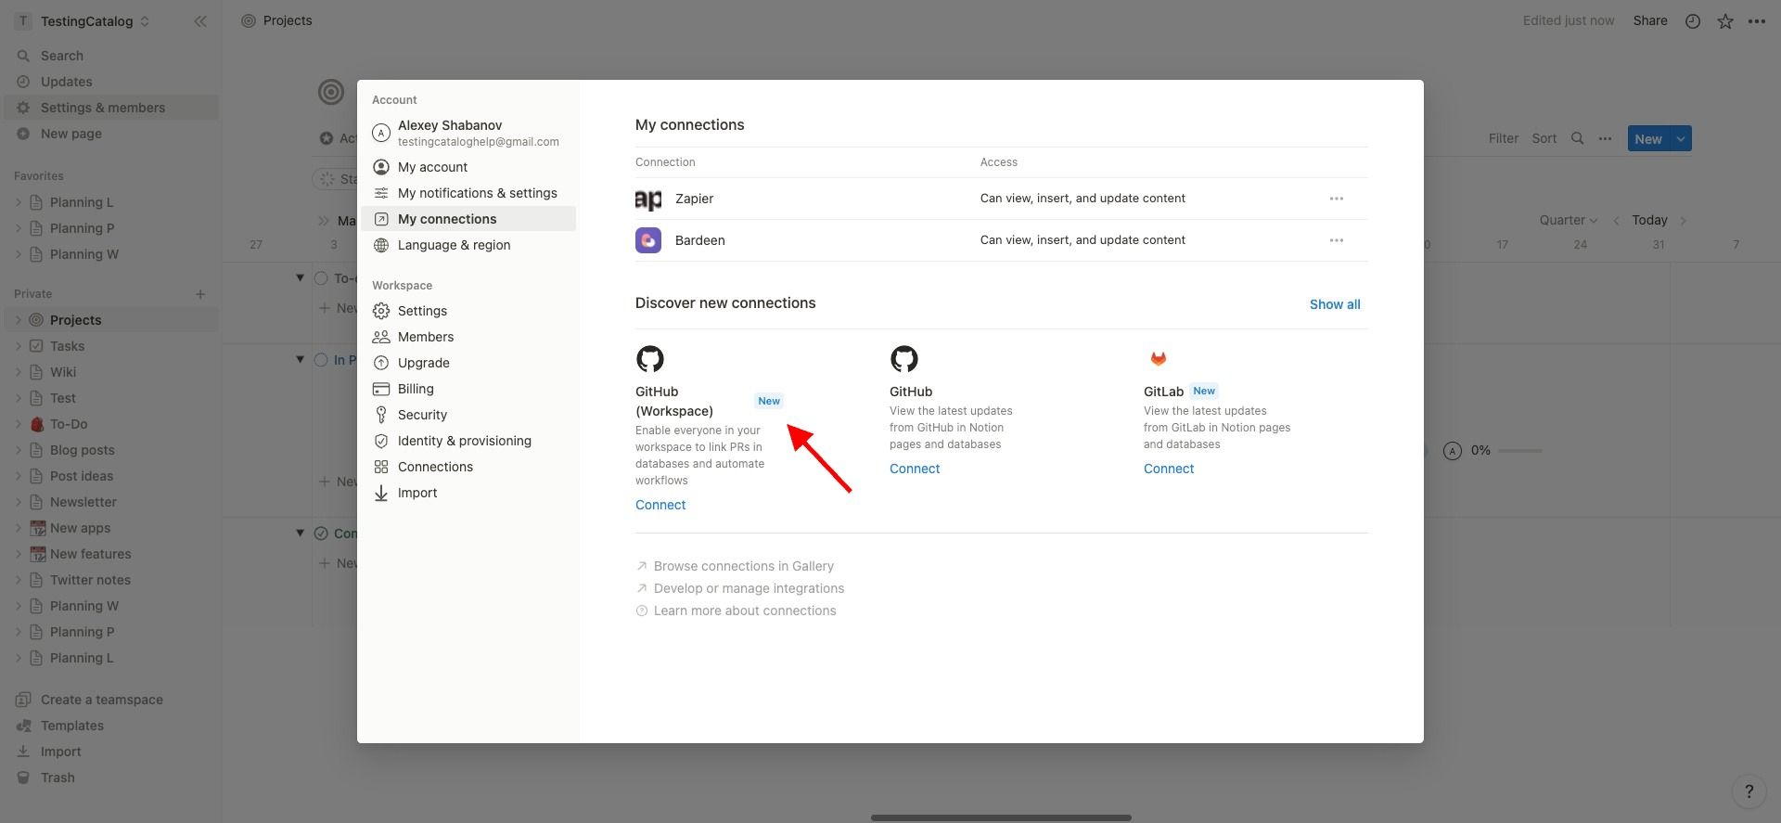Viewport: 1781px width, 823px height.
Task: Open Newsletter page in sidebar
Action: click(x=111, y=502)
